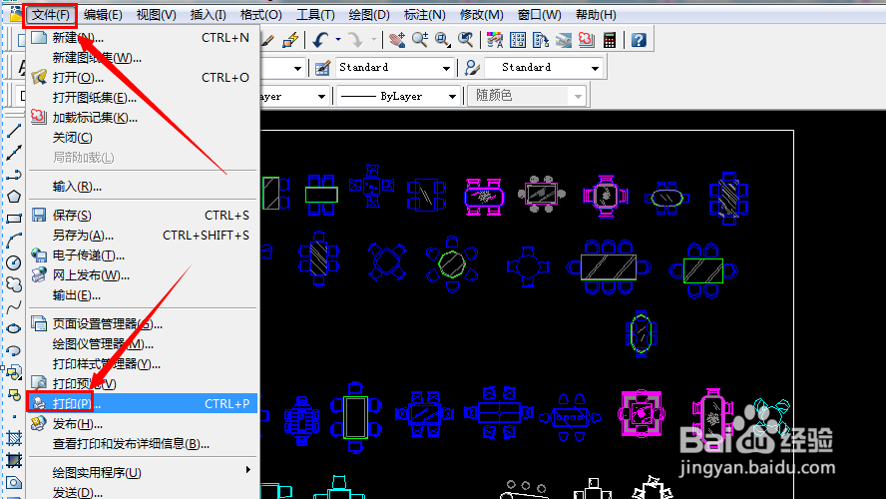Select the Spline tool

coord(14,306)
